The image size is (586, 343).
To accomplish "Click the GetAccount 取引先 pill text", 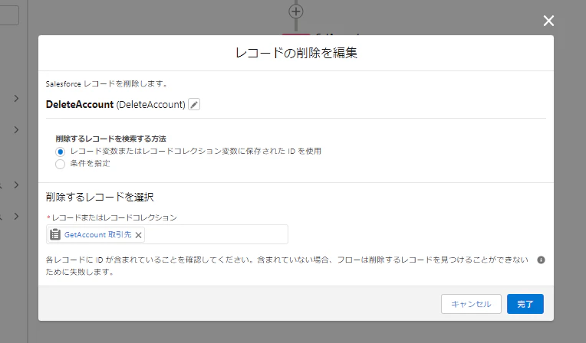I will coord(98,235).
